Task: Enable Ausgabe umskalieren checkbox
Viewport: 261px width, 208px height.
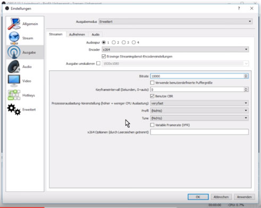Action: (x=98, y=63)
